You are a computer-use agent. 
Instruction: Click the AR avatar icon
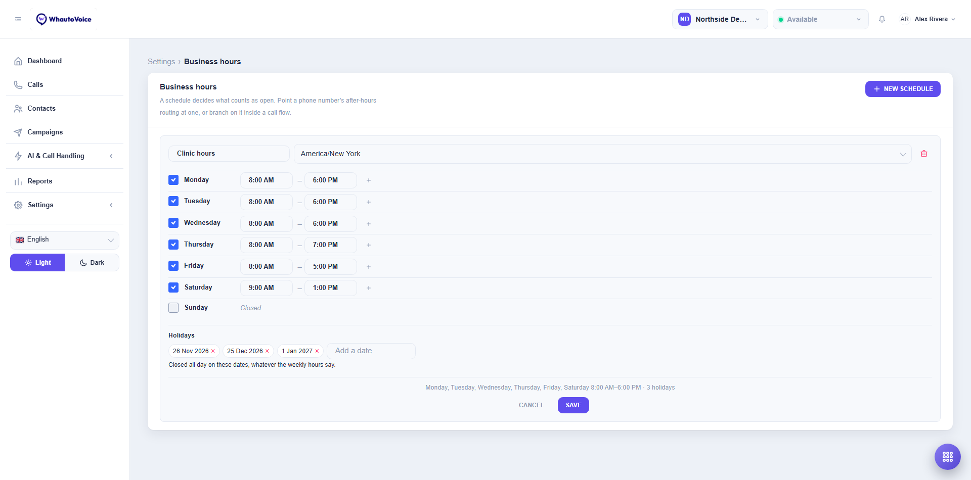(x=904, y=19)
